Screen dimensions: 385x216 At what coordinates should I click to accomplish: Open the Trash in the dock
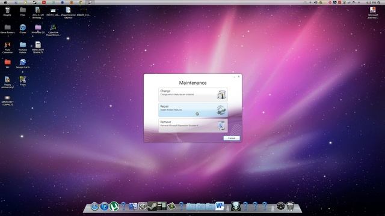[290, 206]
